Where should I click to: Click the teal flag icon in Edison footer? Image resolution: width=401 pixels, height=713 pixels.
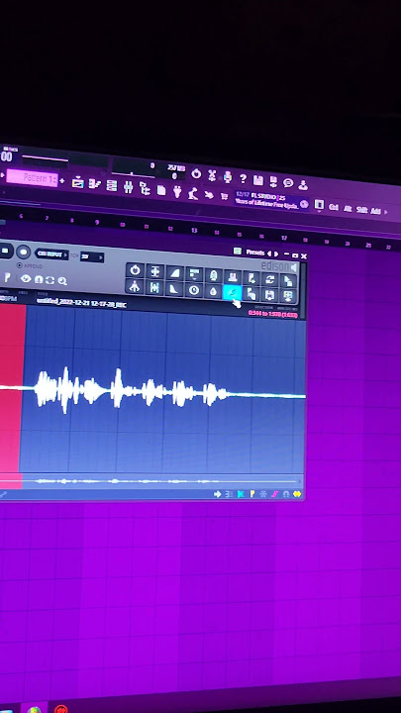pyautogui.click(x=241, y=494)
